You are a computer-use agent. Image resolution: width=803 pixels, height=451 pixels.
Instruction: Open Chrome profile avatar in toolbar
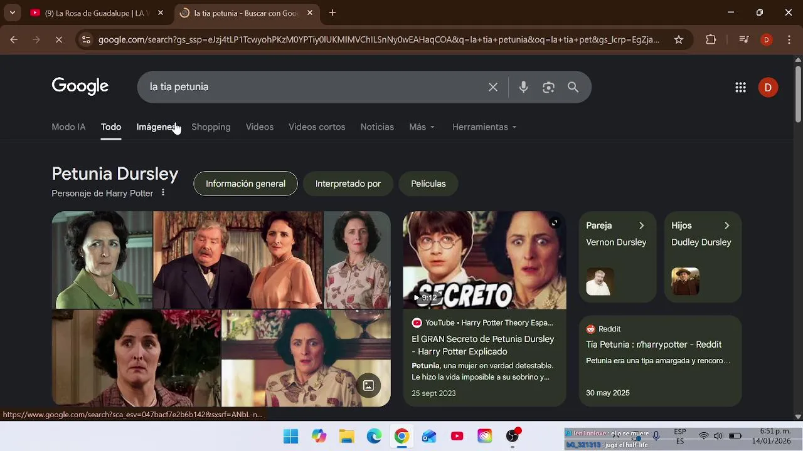pyautogui.click(x=766, y=39)
